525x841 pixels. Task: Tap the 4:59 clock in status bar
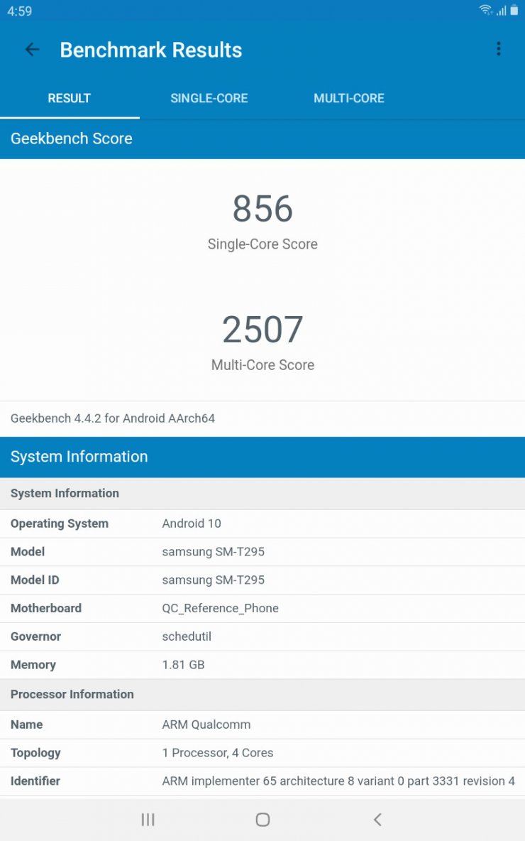(x=19, y=11)
